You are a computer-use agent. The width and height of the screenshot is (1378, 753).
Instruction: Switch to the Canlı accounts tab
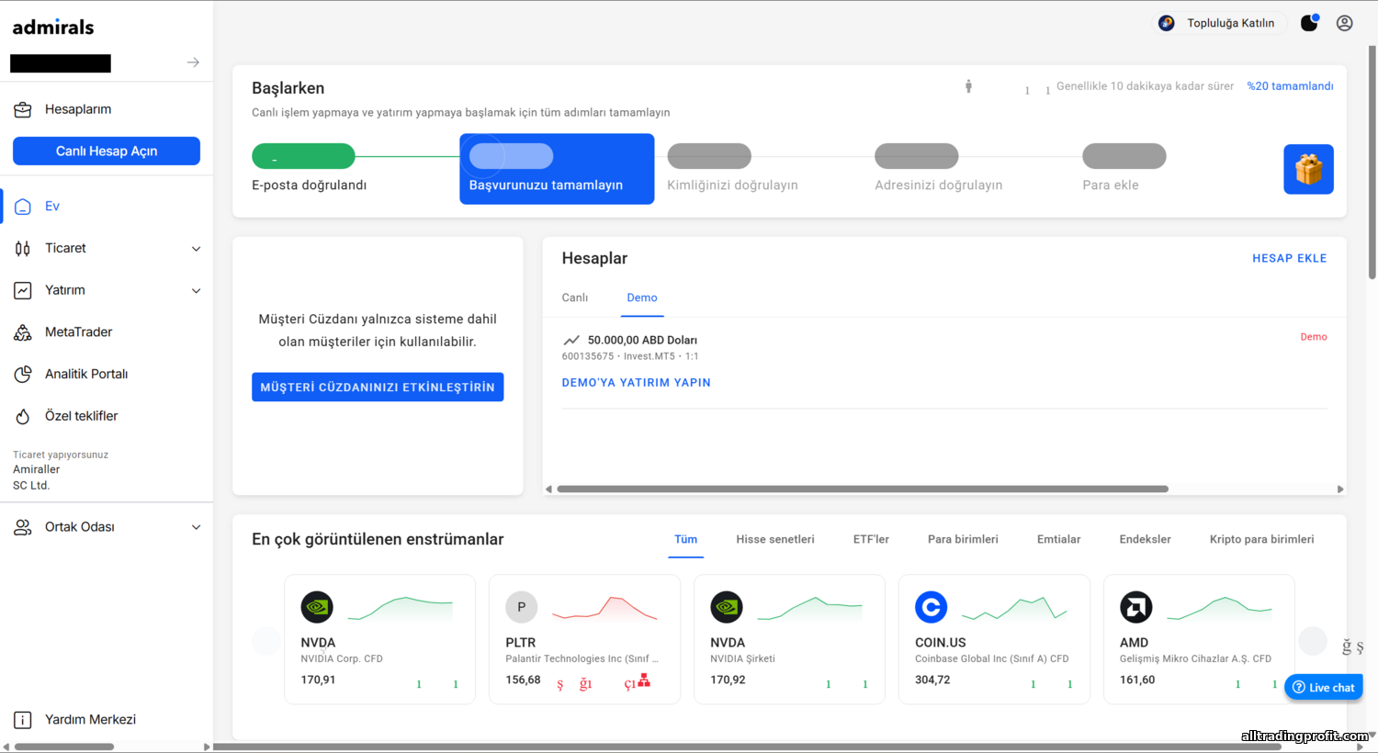(575, 298)
